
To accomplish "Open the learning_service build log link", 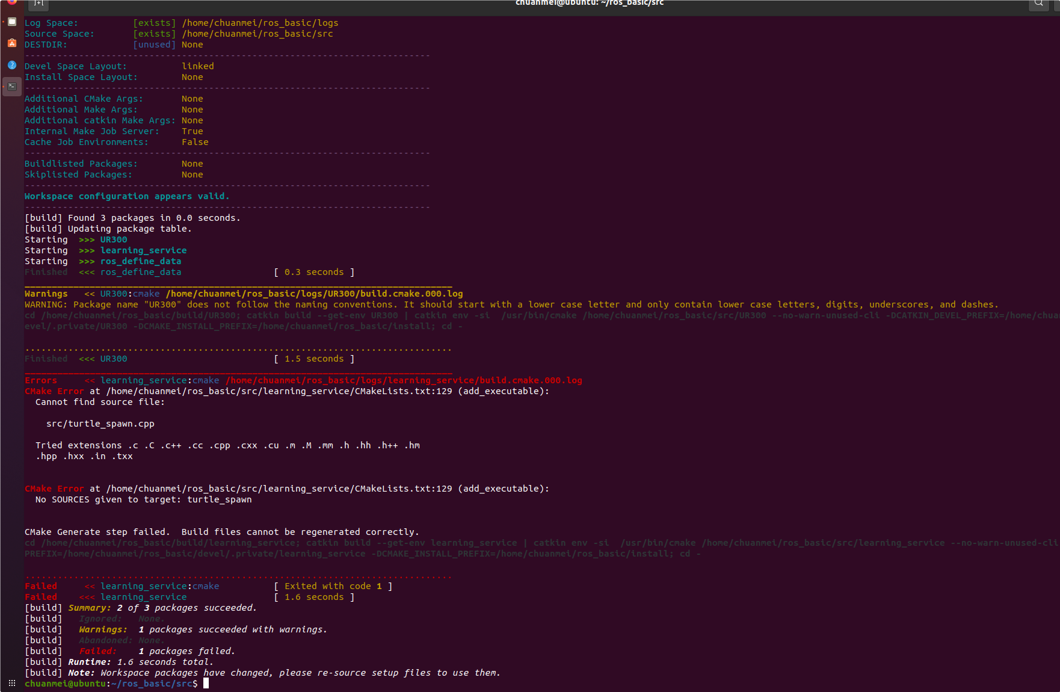I will [x=403, y=380].
